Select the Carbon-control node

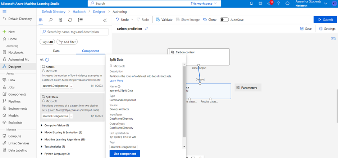point(198,57)
